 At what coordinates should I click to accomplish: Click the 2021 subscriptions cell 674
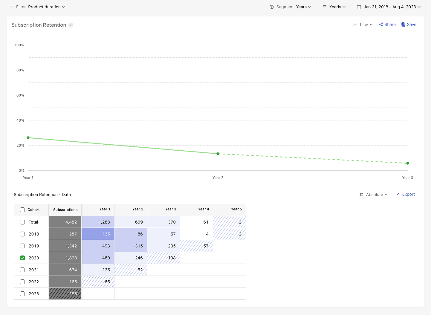pyautogui.click(x=65, y=270)
